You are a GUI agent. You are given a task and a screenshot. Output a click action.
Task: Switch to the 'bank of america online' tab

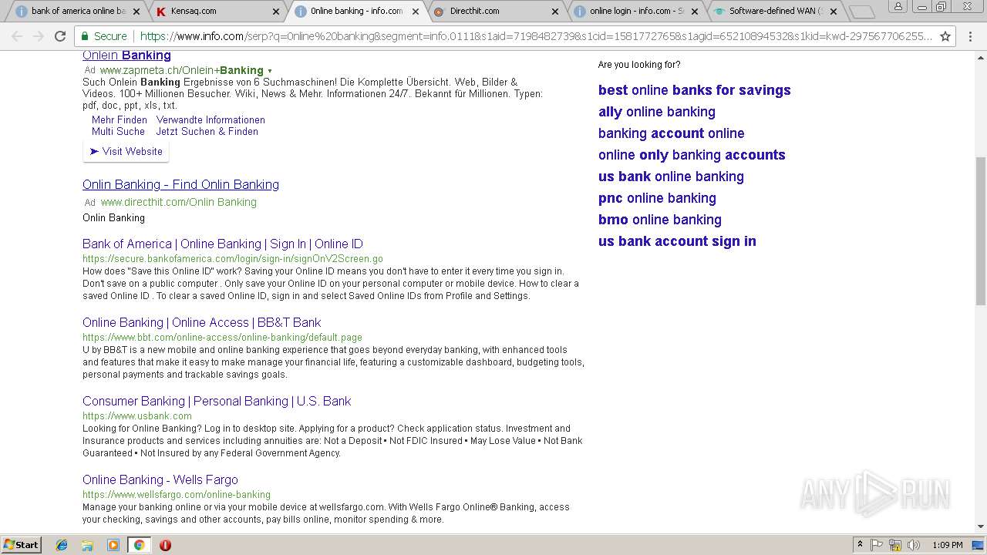pos(78,12)
